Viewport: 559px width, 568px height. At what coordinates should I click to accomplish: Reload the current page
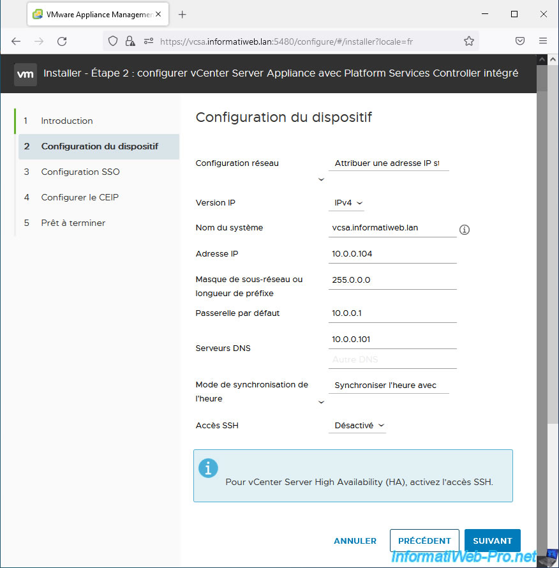point(62,41)
